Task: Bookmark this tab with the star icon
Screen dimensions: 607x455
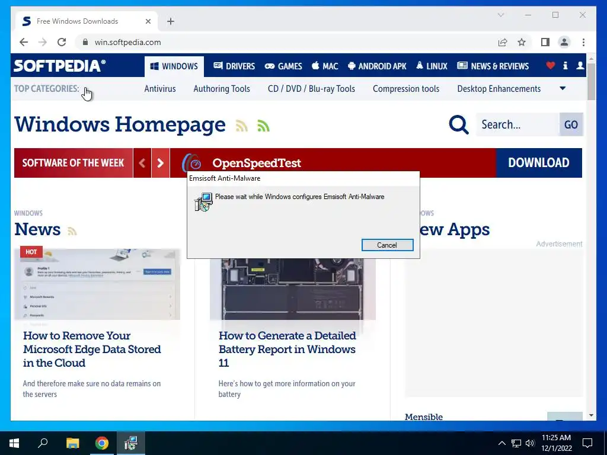Action: click(522, 42)
